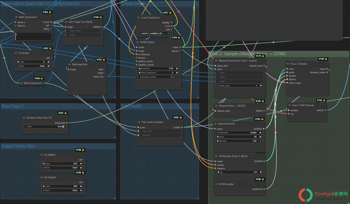The image size is (350, 204).
Task: Collapse the Get Image from Batch node dot
Action: [66, 22]
